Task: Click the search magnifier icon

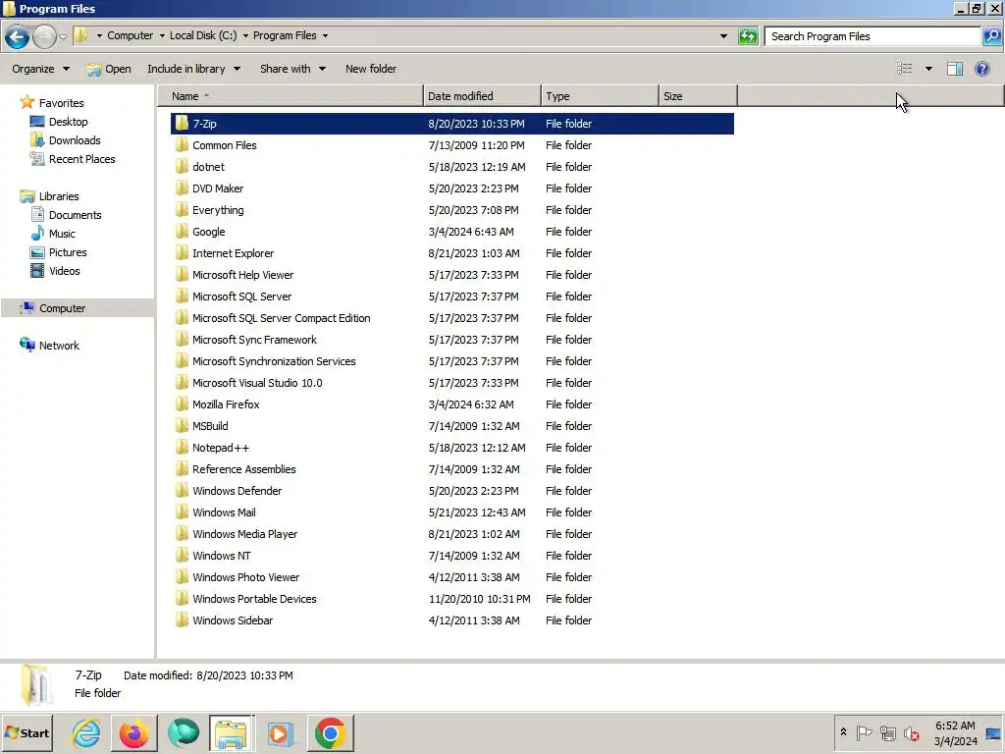Action: click(x=991, y=36)
